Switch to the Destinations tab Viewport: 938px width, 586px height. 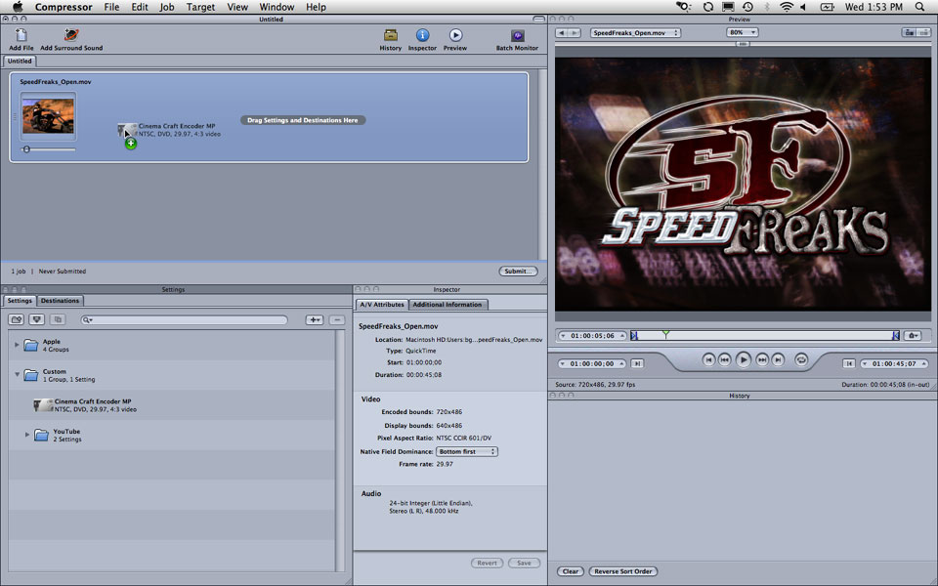tap(60, 301)
